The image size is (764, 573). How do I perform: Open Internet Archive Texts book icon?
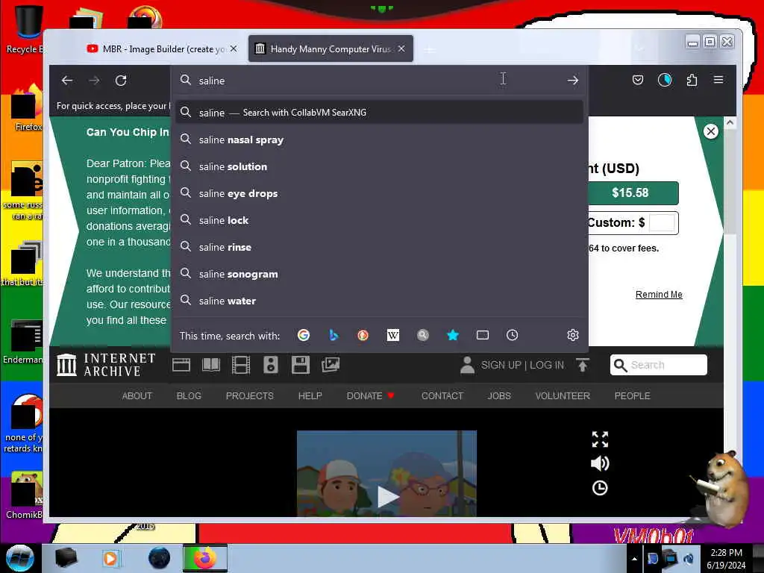pyautogui.click(x=211, y=365)
